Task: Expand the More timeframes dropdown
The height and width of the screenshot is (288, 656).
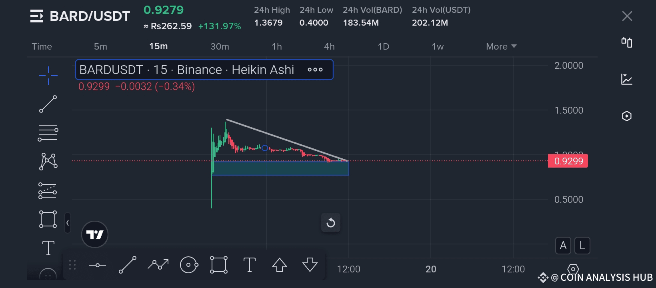Action: (x=501, y=46)
